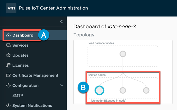Click the 'Service nodes' label
The height and width of the screenshot is (110, 177).
[x=96, y=75]
